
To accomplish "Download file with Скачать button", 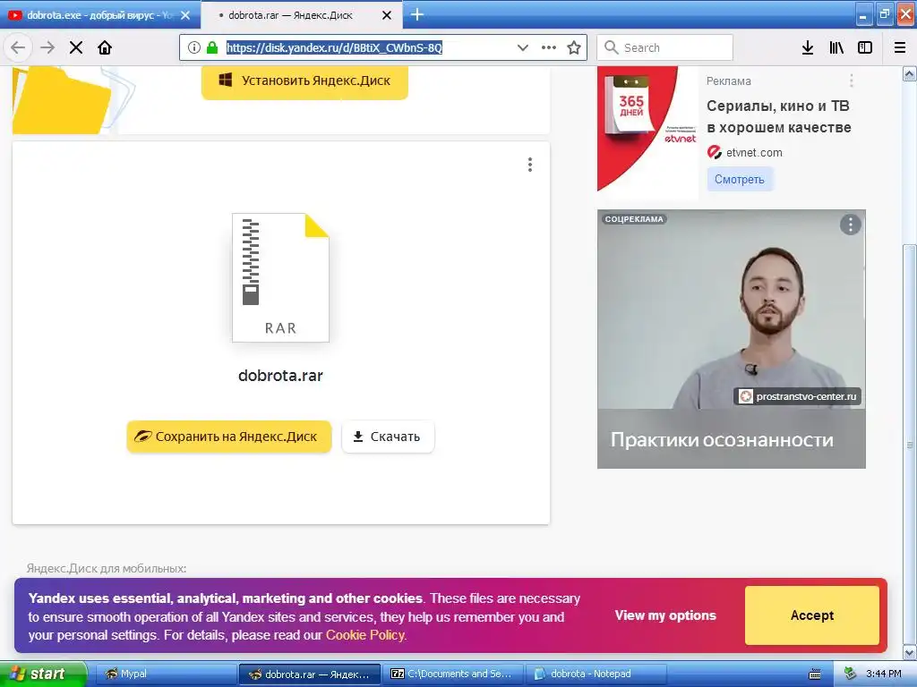I will pos(389,437).
